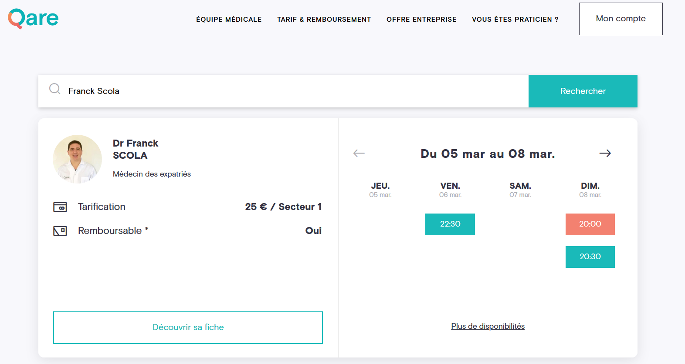
Task: Open Vous êtes praticien ? page
Action: tap(515, 20)
